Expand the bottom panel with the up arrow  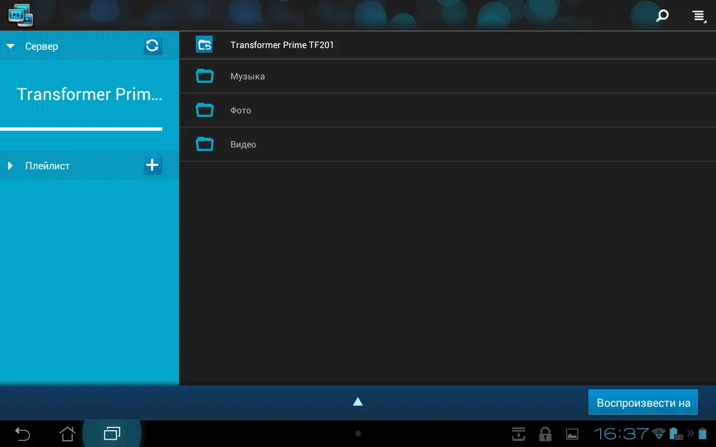[x=358, y=401]
